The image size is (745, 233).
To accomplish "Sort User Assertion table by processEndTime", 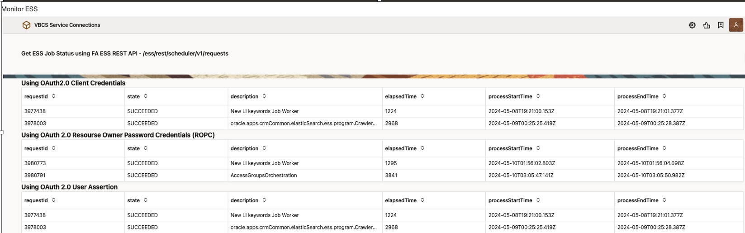I will point(664,200).
